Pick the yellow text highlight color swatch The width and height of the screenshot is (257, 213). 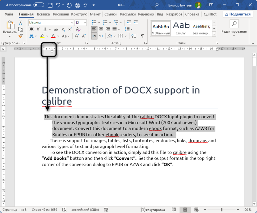pos(42,37)
